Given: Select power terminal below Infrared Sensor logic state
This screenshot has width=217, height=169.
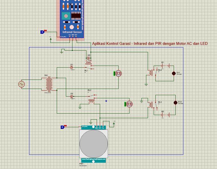Looking at the screenshot, I should (51, 39).
